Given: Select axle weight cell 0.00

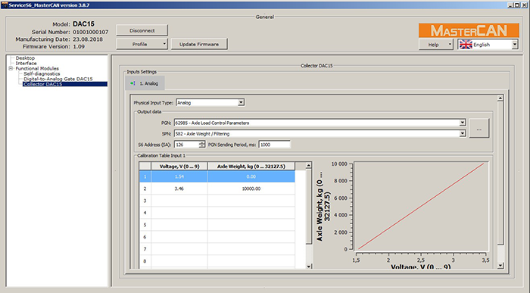Looking at the screenshot, I should 251,176.
